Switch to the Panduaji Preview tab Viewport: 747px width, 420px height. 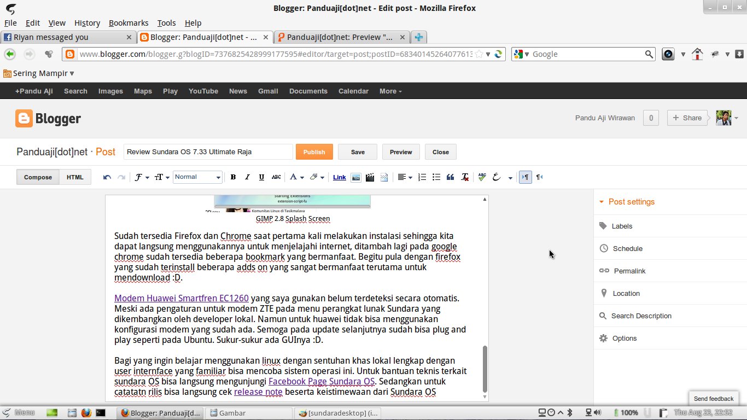[342, 37]
